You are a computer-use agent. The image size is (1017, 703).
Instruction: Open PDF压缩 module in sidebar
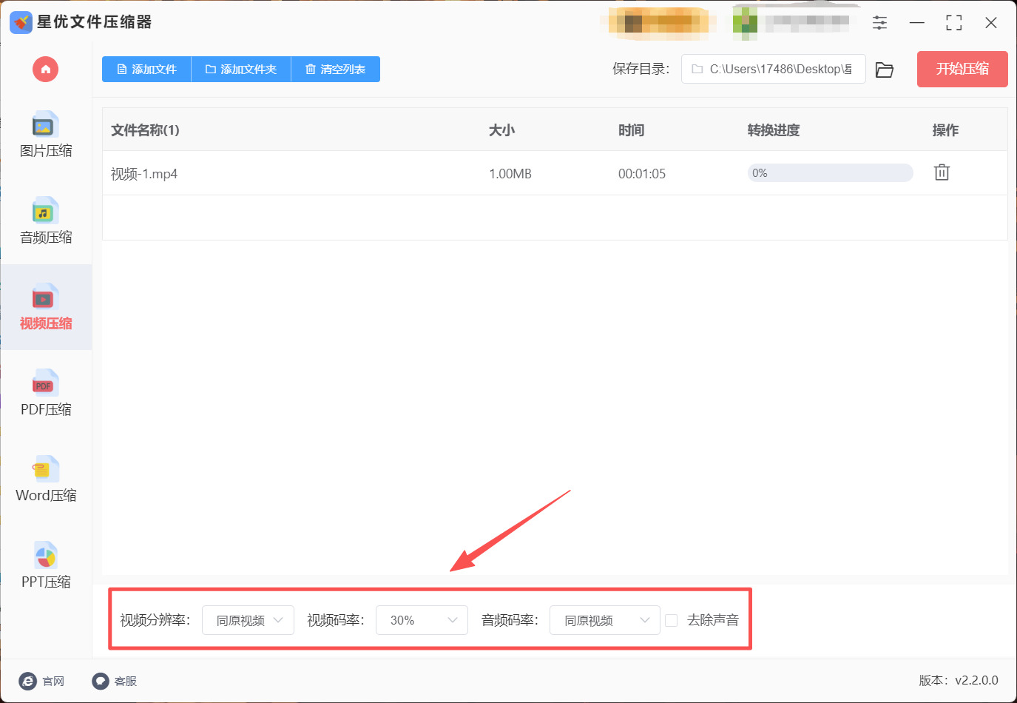click(x=46, y=393)
